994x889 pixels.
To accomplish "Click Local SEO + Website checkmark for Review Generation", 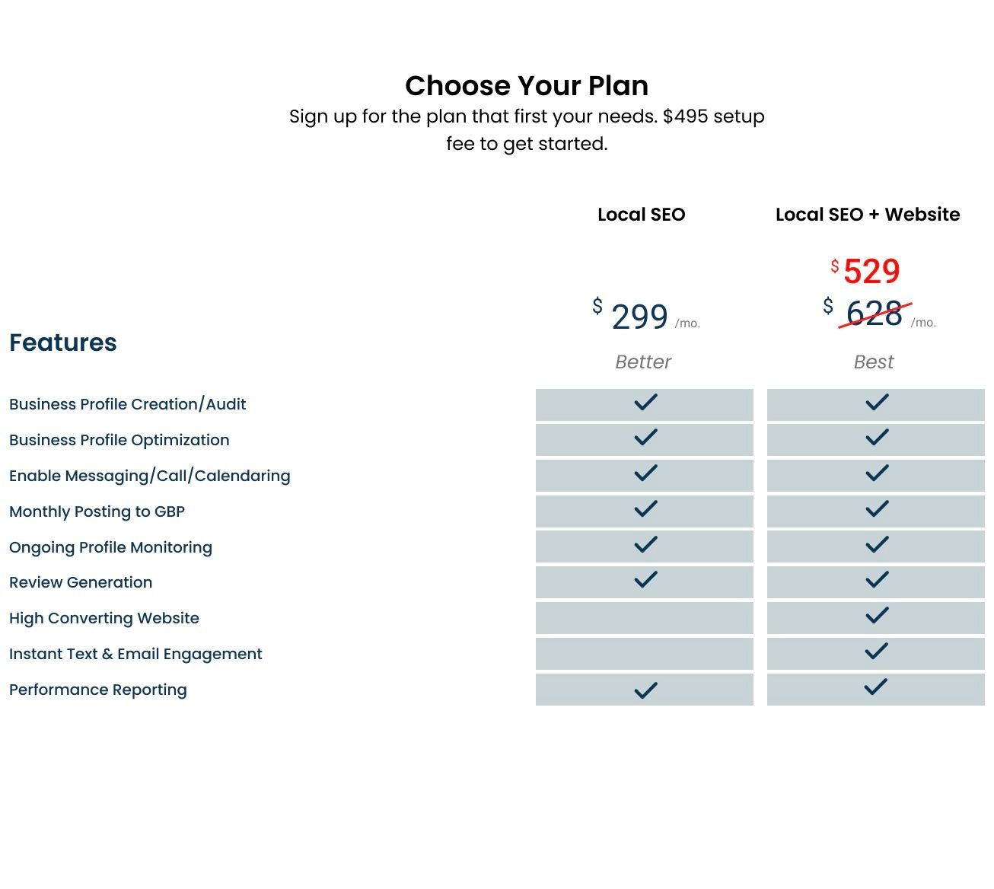I will [877, 580].
